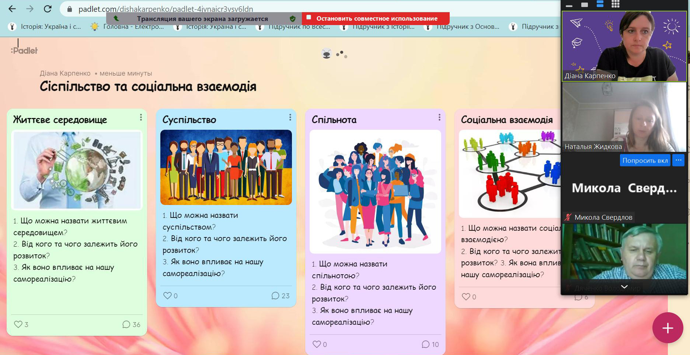This screenshot has width=690, height=355.
Task: Click the lock icon in the address bar
Action: click(x=69, y=9)
